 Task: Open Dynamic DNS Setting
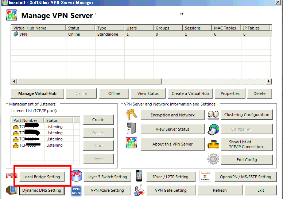click(x=42, y=190)
